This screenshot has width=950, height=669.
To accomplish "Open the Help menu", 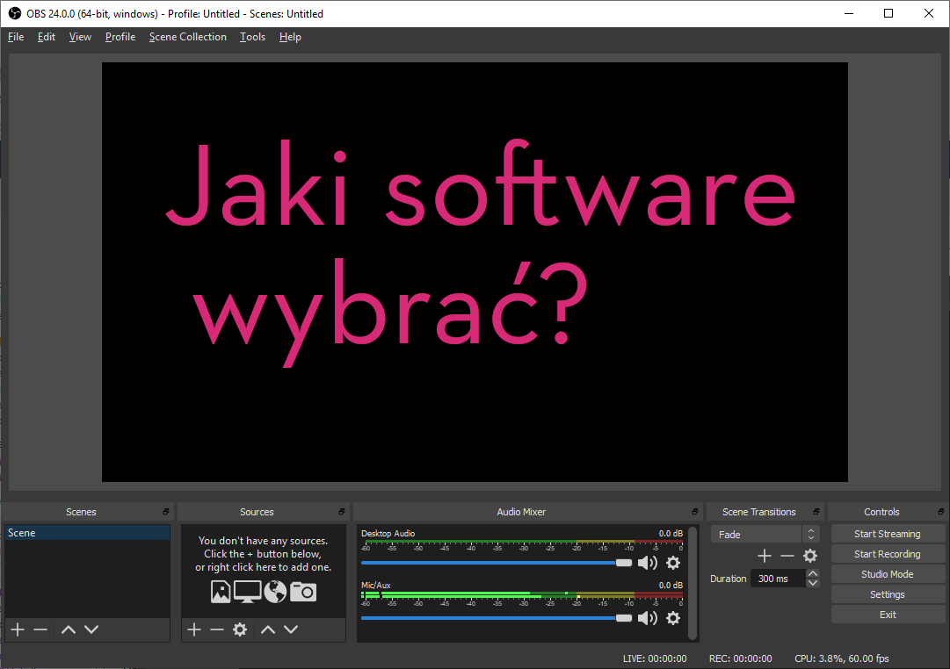I will (290, 37).
